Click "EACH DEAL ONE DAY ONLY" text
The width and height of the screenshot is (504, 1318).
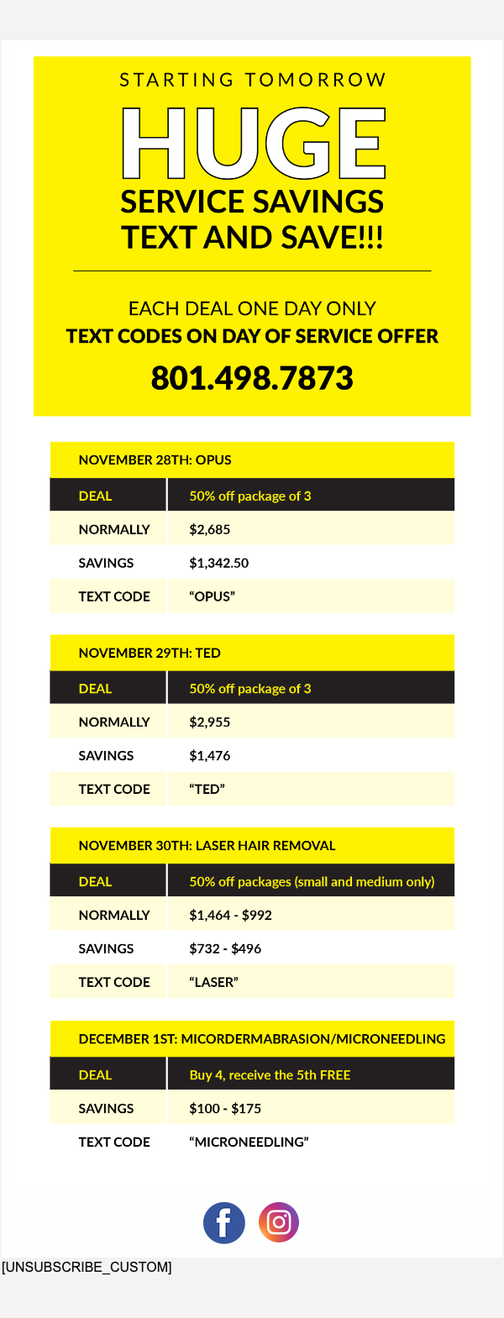tap(252, 308)
